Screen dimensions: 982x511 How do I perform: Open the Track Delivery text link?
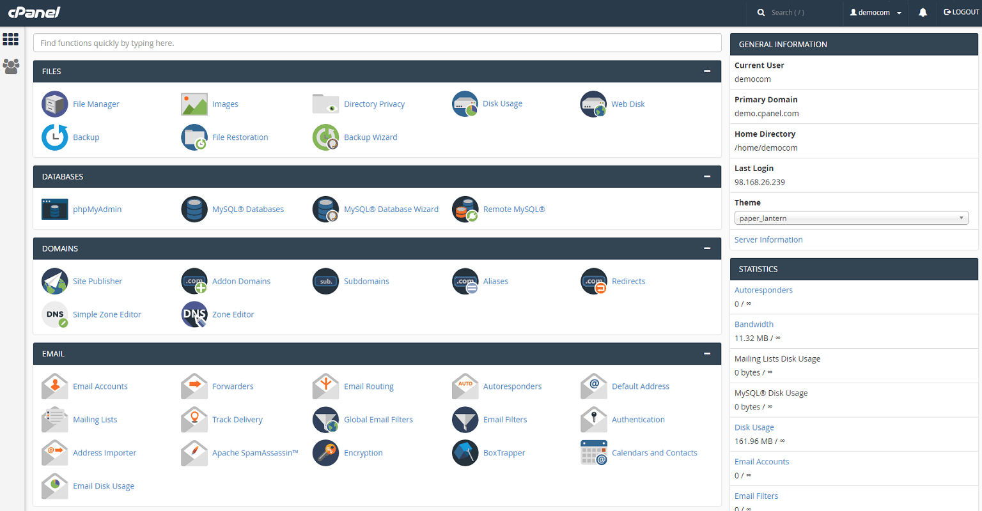coord(237,420)
